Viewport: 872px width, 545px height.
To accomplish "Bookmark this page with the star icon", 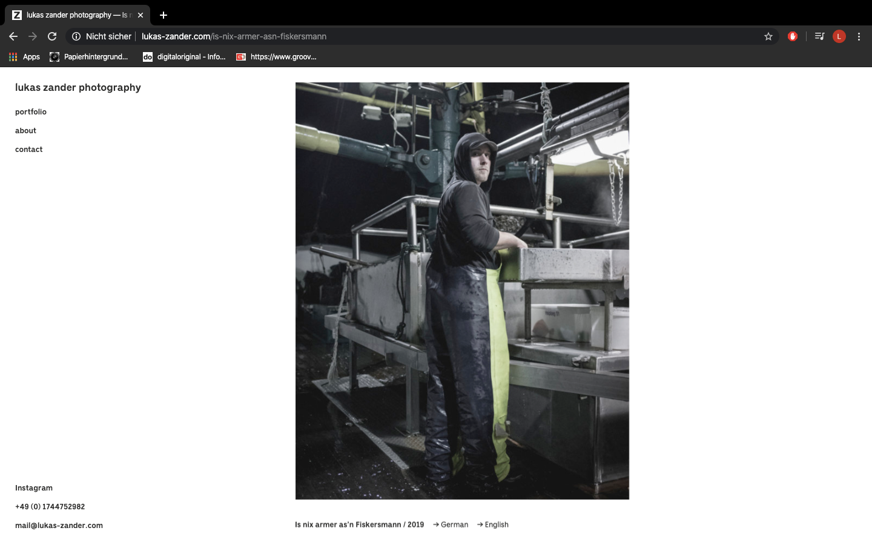I will click(x=768, y=36).
